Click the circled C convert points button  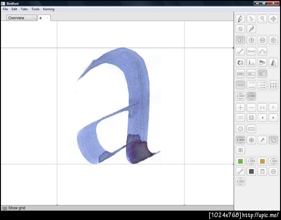pos(274,40)
